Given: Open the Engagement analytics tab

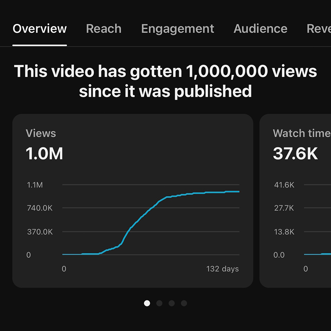Looking at the screenshot, I should [178, 29].
